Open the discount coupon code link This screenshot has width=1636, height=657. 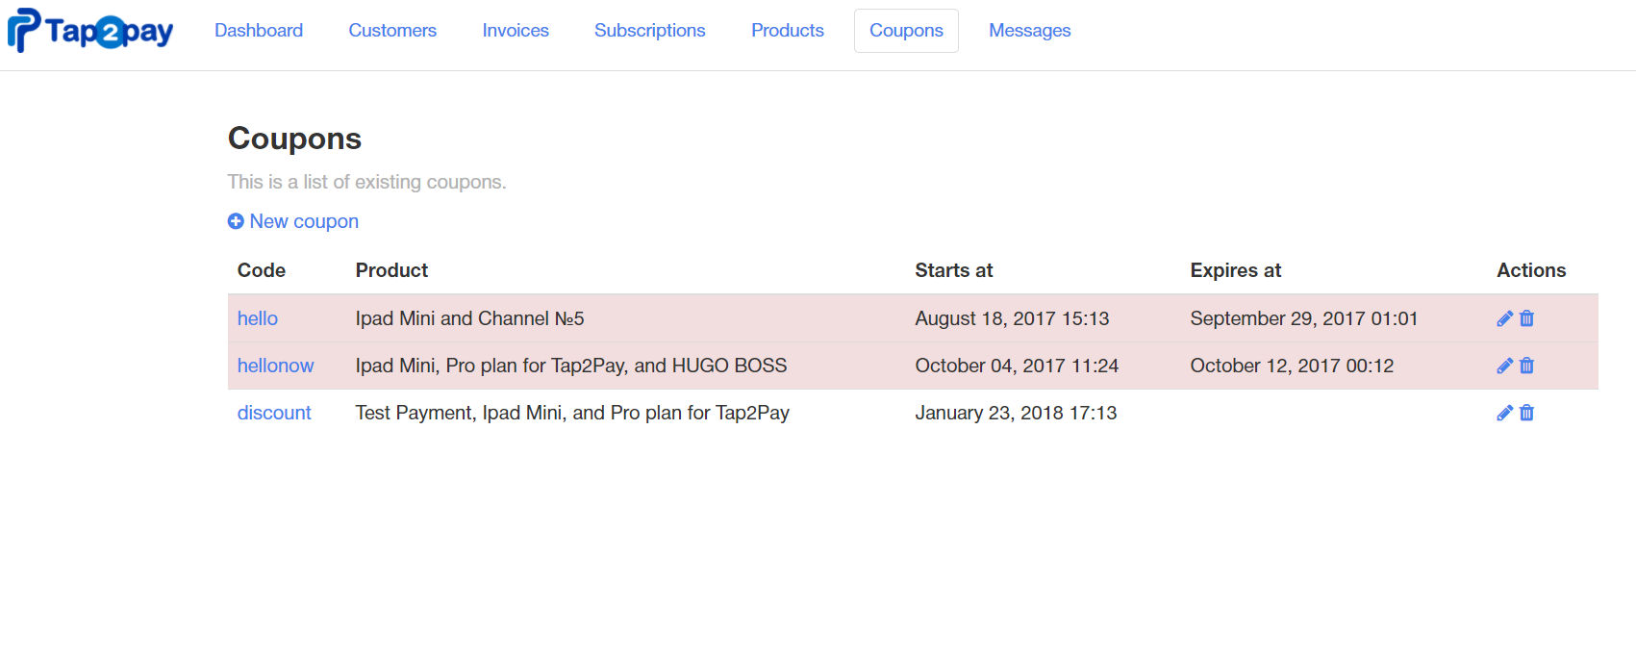274,413
